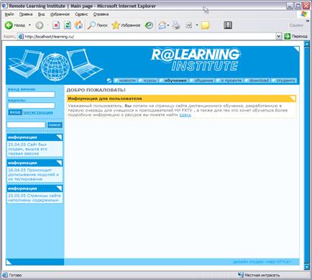312x280 pixels.
Task: Click the Print printer icon
Action: 176,25
